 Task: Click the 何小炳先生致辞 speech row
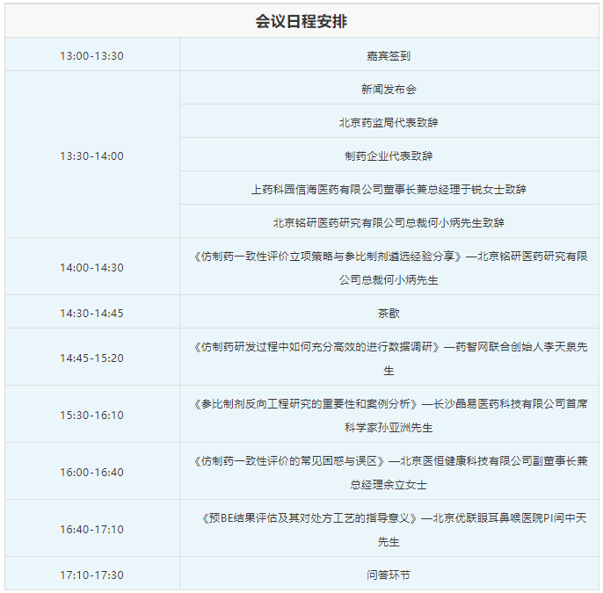(x=389, y=222)
